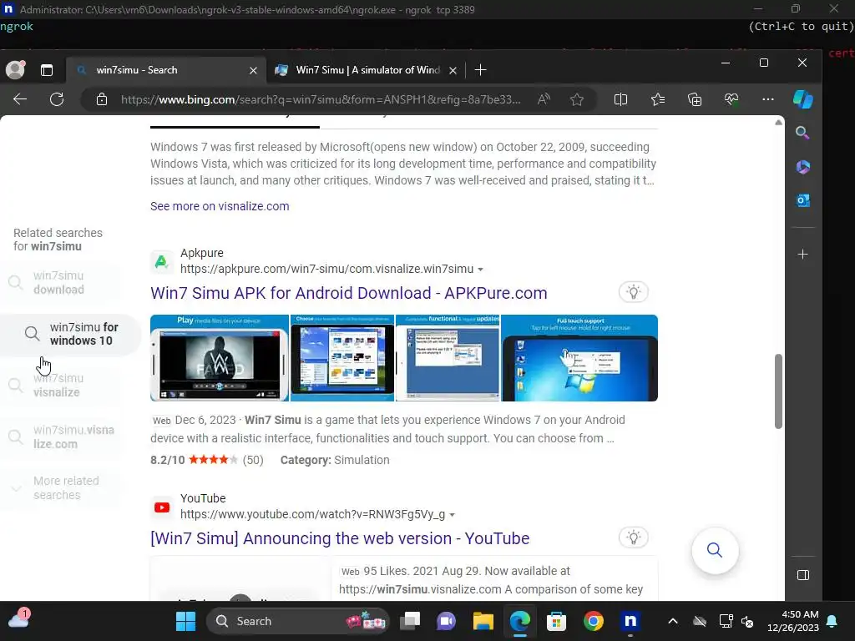
Task: Show insights lightbulb for YouTube result
Action: 633,538
